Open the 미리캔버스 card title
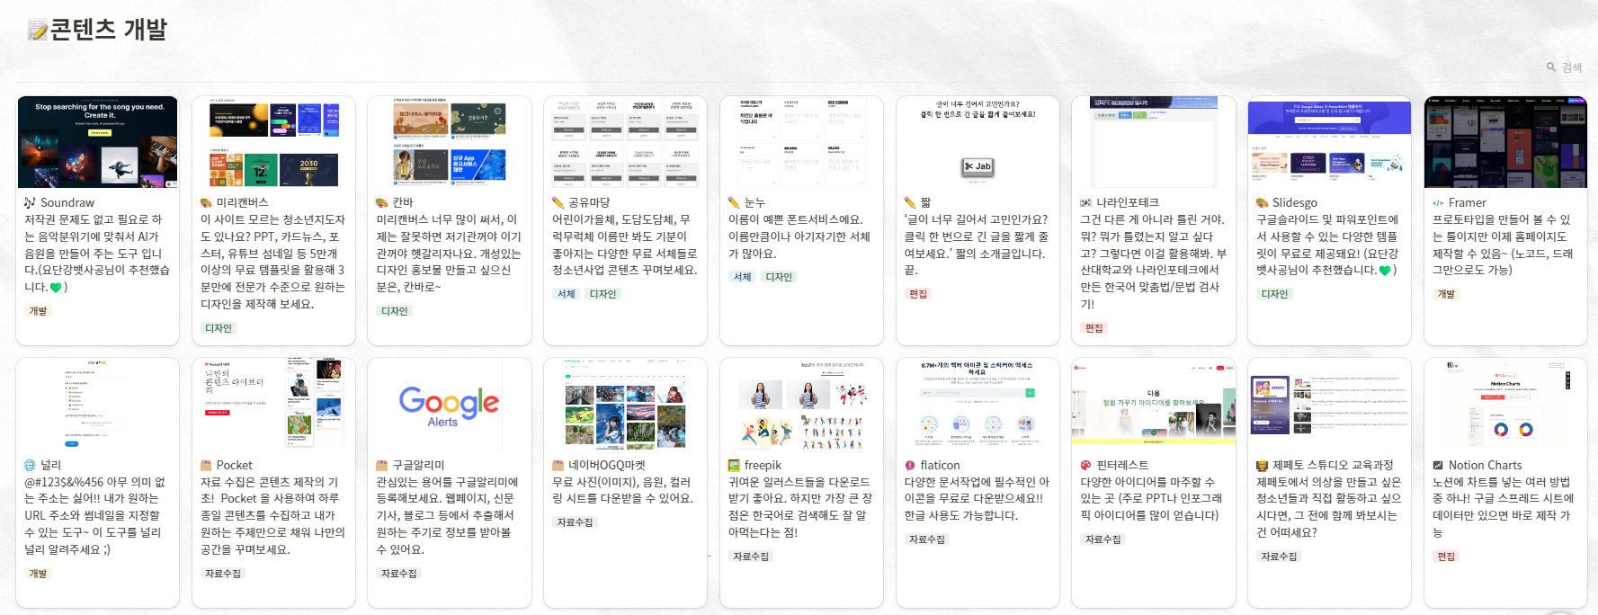1598x615 pixels. [242, 203]
